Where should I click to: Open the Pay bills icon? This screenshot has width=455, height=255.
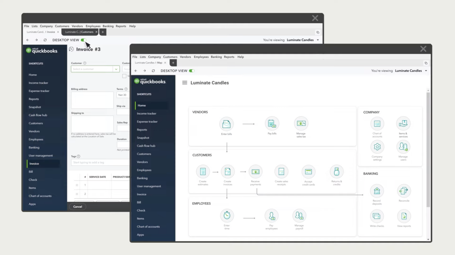click(x=272, y=124)
